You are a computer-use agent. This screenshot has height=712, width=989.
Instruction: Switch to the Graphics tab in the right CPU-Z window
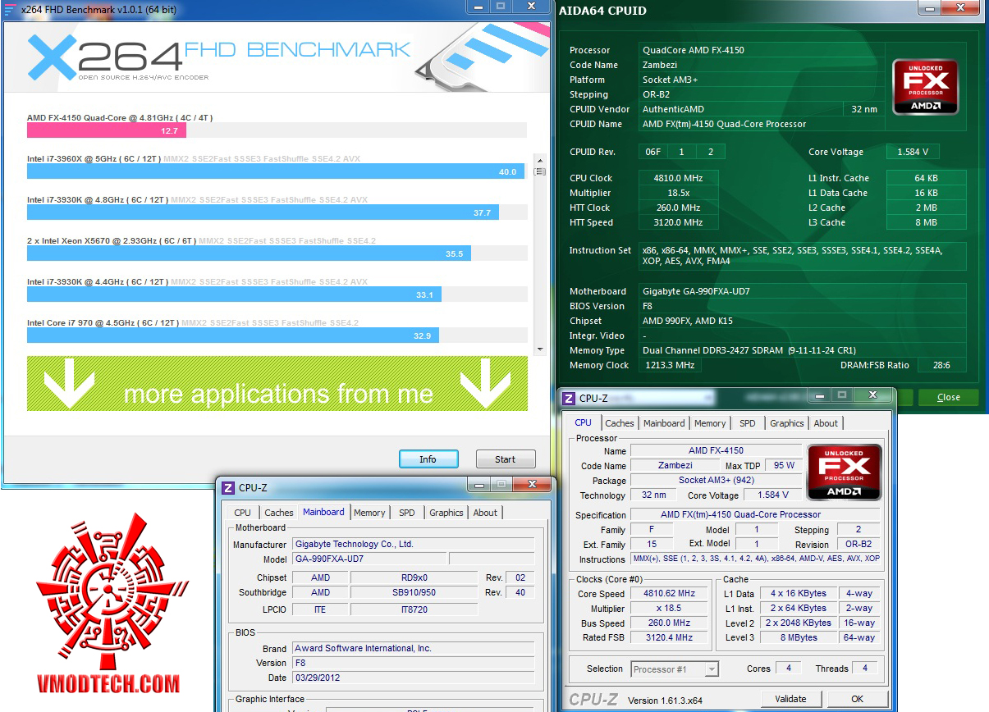pos(786,423)
